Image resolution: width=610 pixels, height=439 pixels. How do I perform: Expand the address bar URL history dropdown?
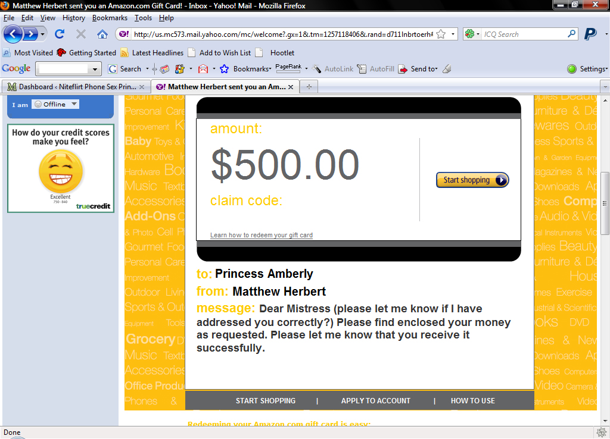(x=453, y=34)
